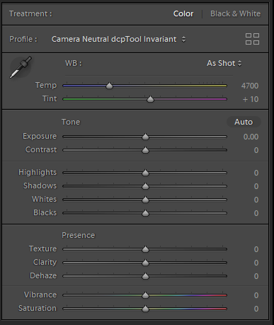The image size is (274, 325).
Task: Switch treatment to Black & White
Action: pyautogui.click(x=235, y=13)
